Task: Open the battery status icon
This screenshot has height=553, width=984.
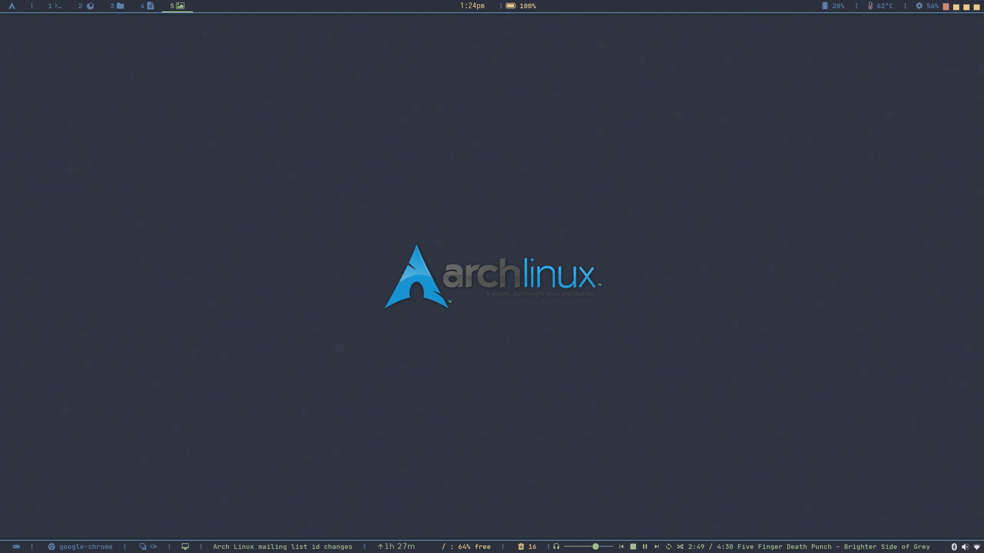Action: 510,6
